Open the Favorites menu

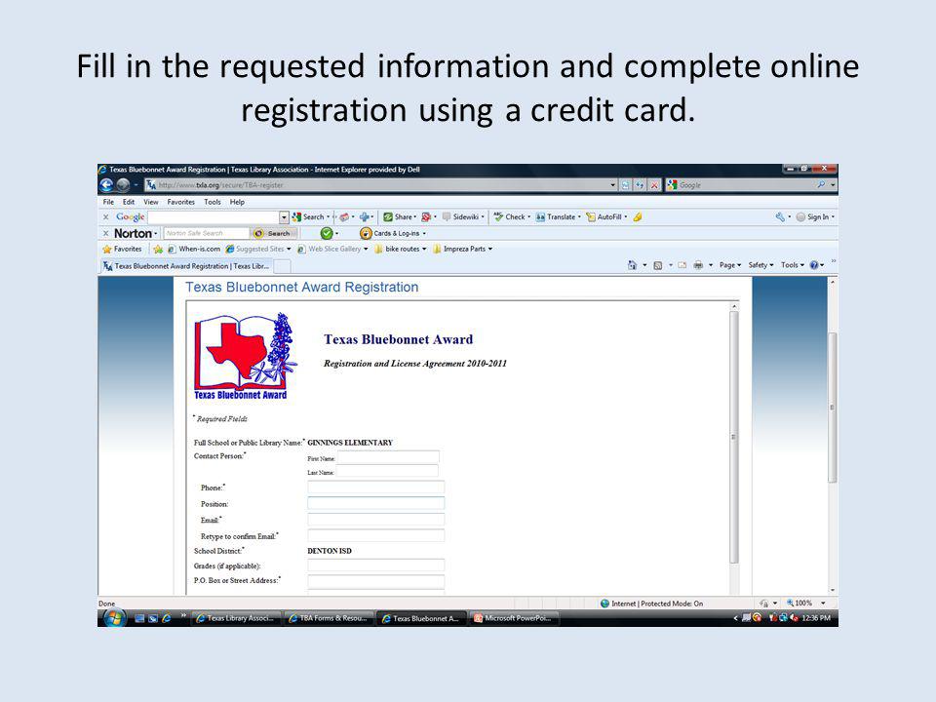point(181,202)
